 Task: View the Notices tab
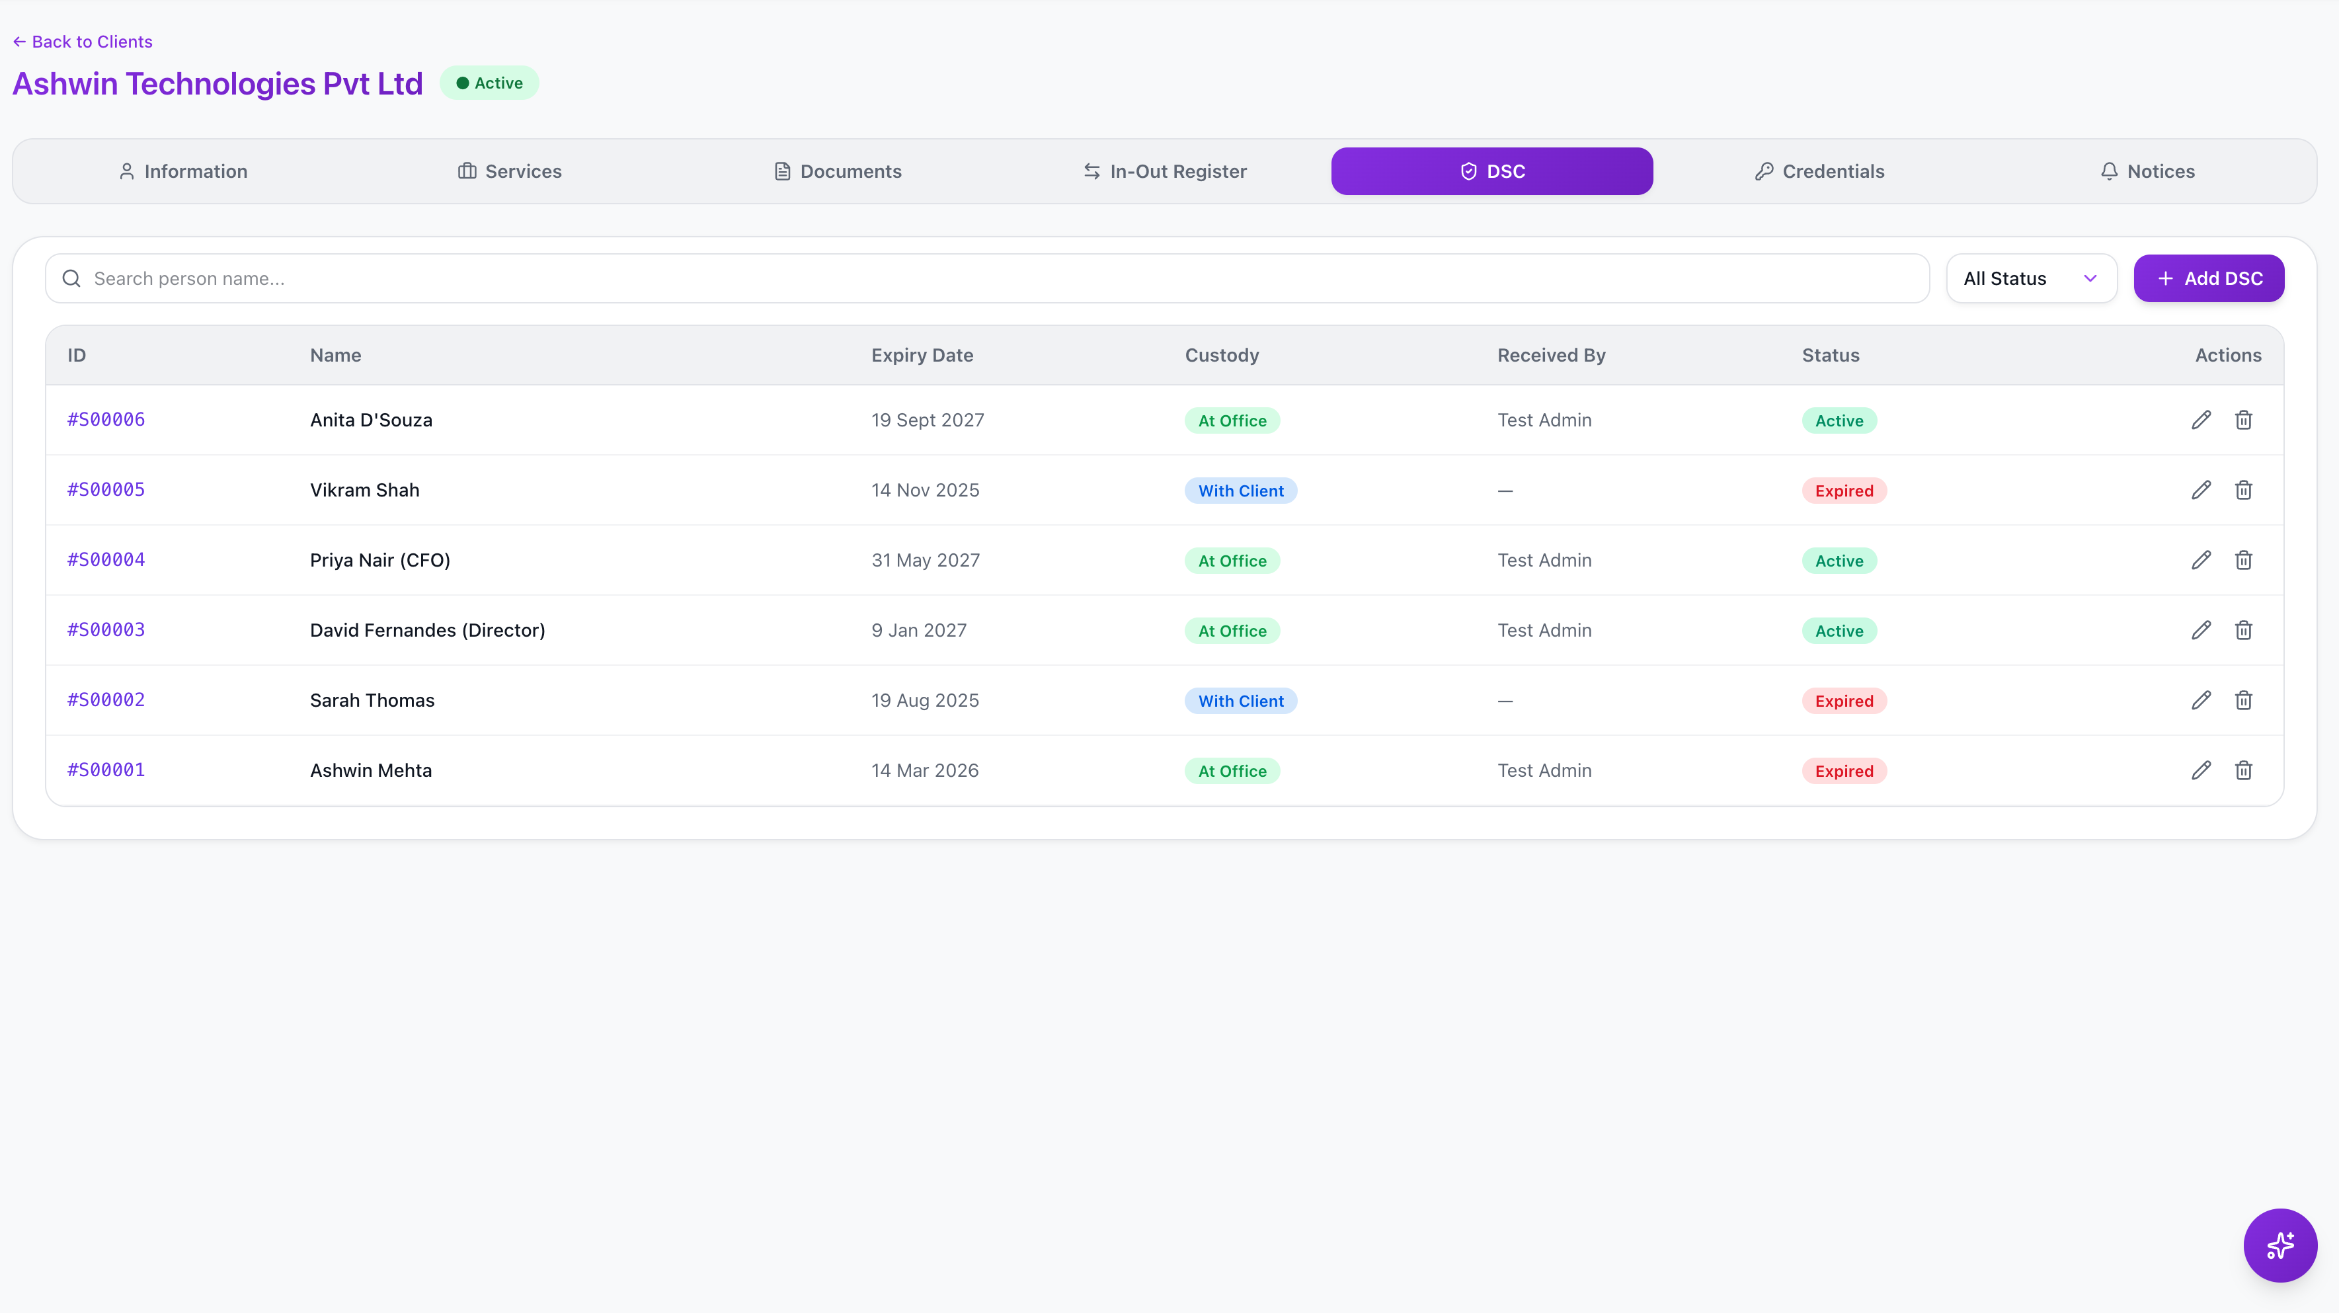pyautogui.click(x=2147, y=172)
